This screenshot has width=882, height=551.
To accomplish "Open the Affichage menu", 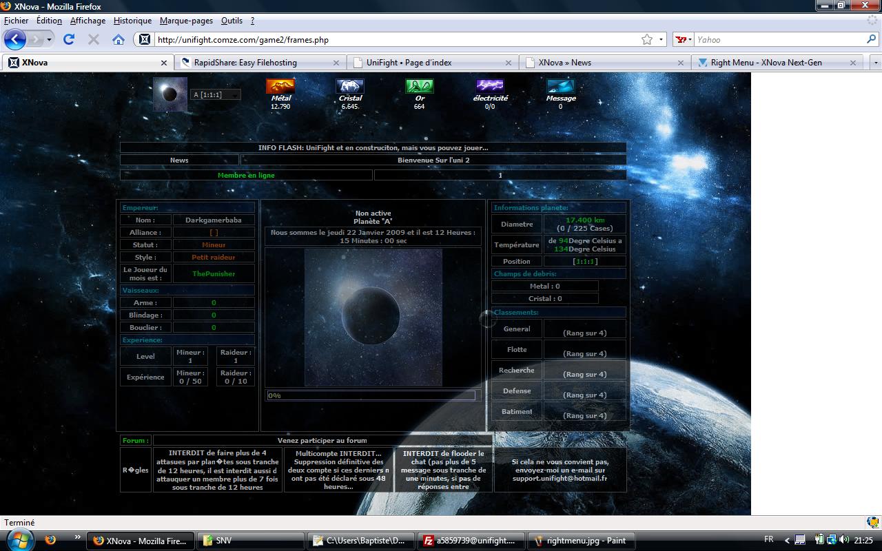I will (x=88, y=21).
